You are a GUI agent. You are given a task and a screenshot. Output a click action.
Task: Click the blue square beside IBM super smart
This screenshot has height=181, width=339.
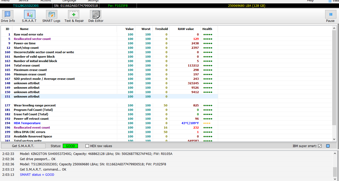pos(328,146)
